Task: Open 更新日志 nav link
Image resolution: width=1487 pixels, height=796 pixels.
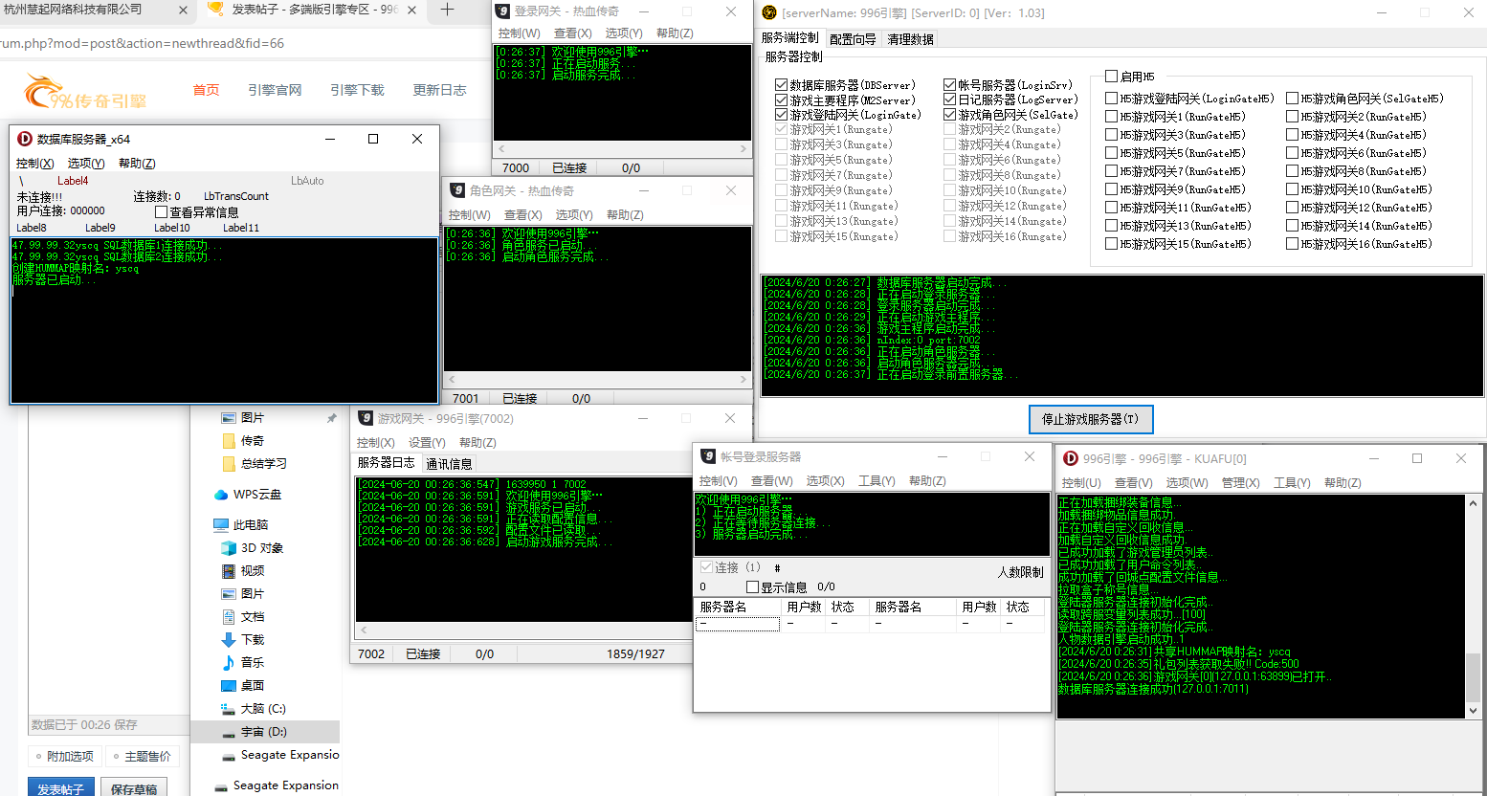Action: (439, 90)
